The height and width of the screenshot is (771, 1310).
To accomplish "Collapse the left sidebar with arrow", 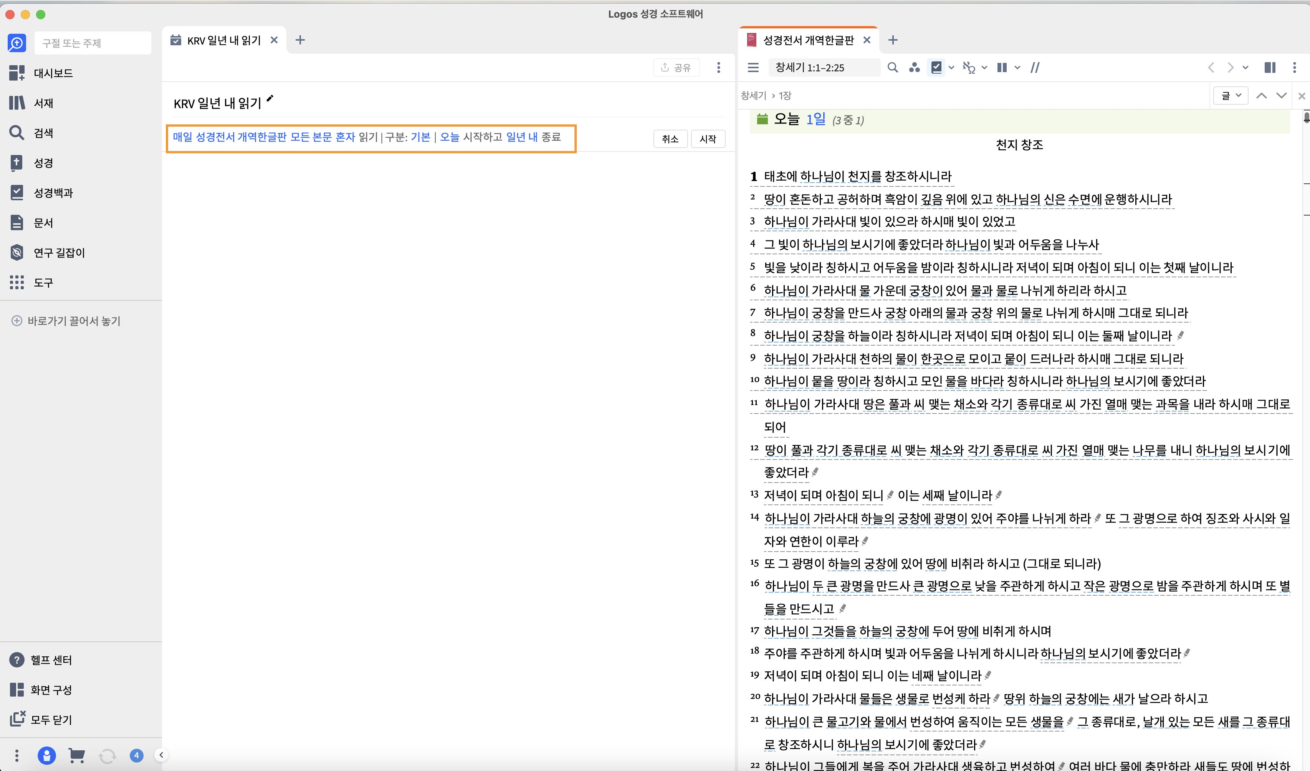I will (x=161, y=755).
